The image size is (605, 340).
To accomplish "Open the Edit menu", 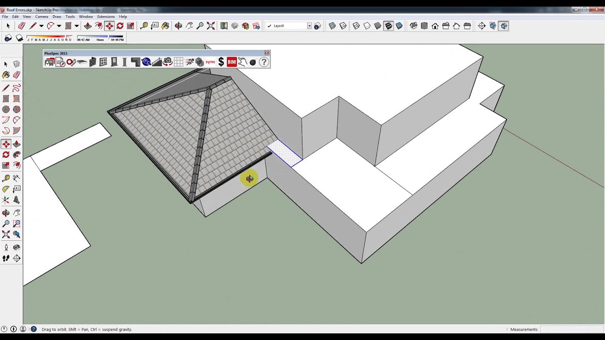I will (x=16, y=17).
